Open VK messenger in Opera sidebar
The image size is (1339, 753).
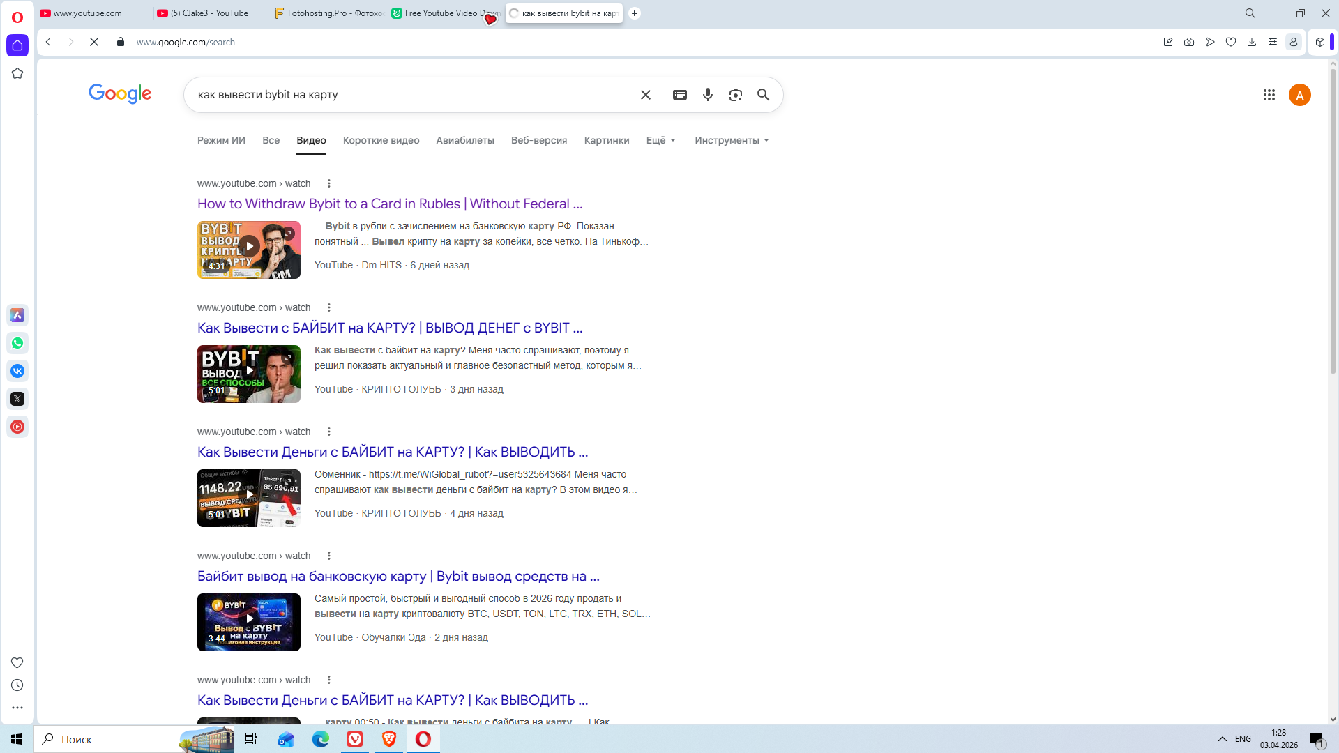[x=17, y=371]
